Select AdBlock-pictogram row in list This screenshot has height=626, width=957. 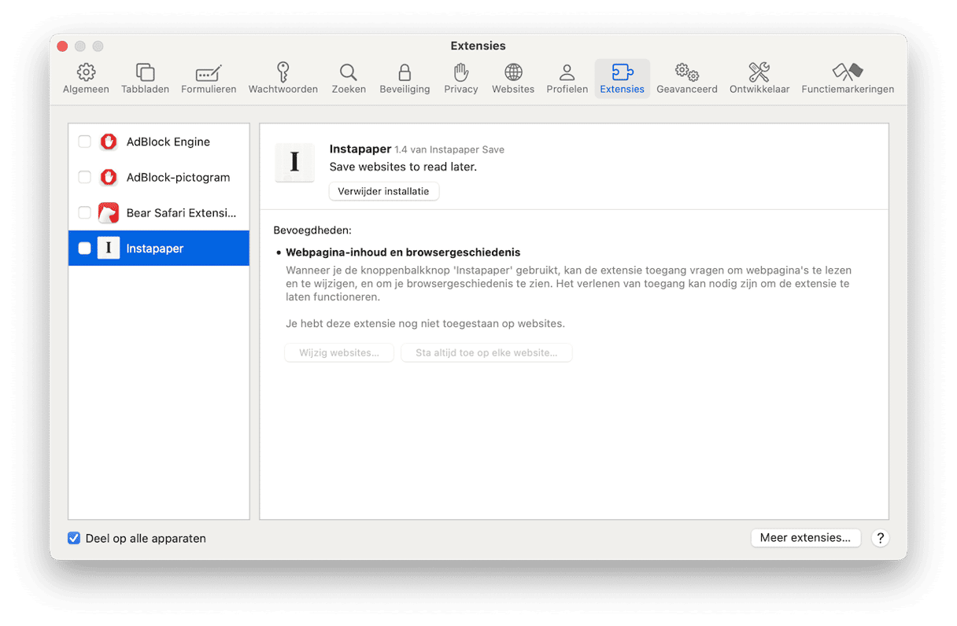(x=159, y=177)
